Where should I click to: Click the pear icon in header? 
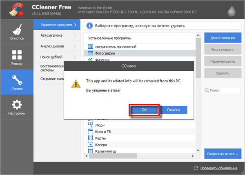coord(232,10)
